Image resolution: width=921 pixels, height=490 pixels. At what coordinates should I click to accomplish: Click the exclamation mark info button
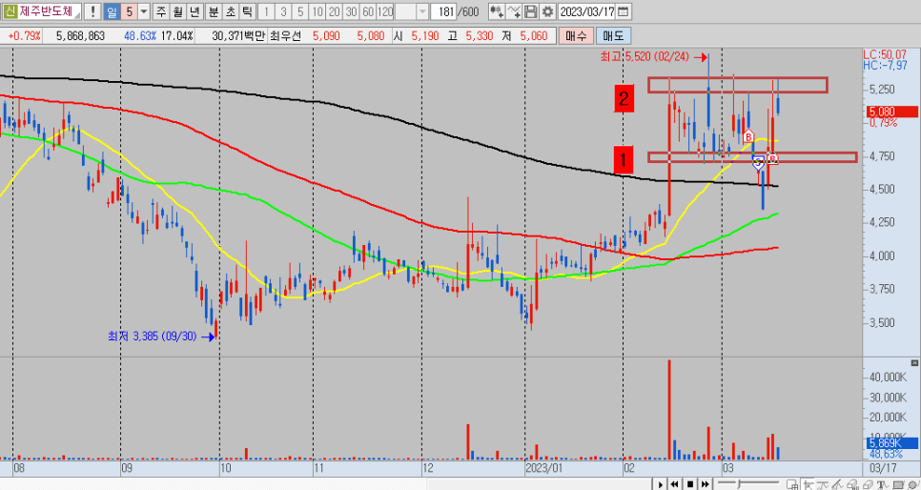(x=92, y=11)
